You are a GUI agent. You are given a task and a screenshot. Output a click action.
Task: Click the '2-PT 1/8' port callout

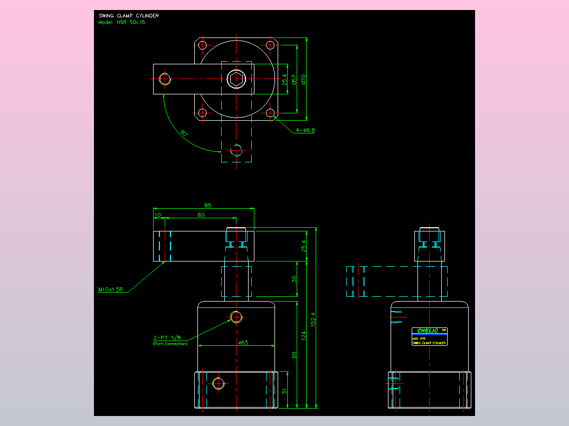[167, 337]
